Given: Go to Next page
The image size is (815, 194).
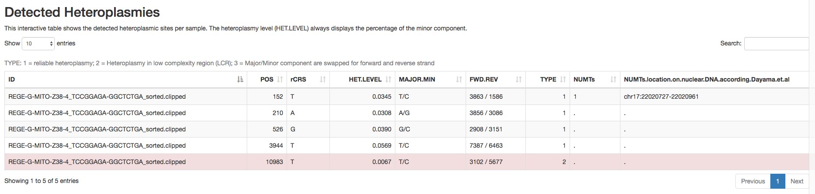Looking at the screenshot, I should (x=797, y=181).
